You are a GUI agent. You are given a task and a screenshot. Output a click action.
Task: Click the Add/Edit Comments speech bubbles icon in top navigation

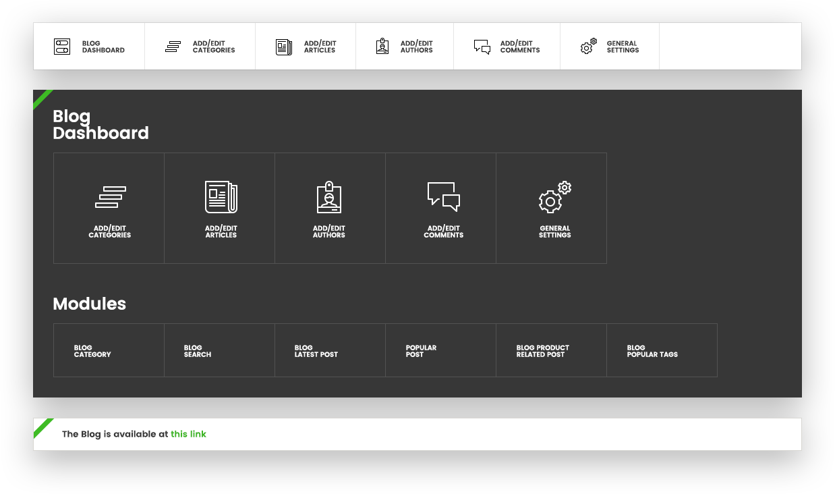(482, 47)
